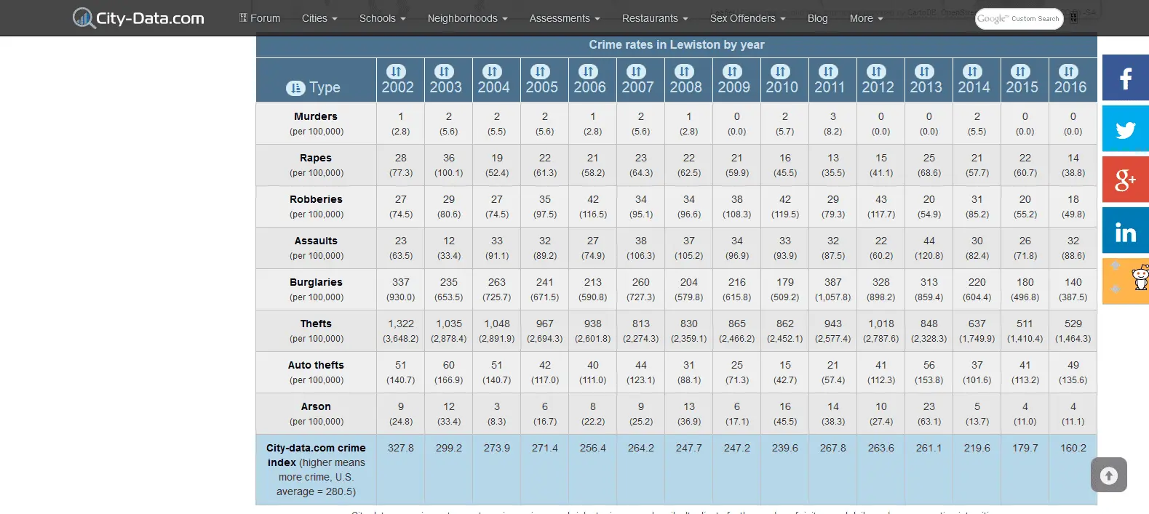1149x514 pixels.
Task: Sort table by the Type column icon
Action: 295,88
